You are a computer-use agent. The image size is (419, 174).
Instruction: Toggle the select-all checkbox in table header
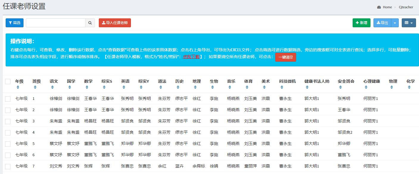click(x=8, y=82)
